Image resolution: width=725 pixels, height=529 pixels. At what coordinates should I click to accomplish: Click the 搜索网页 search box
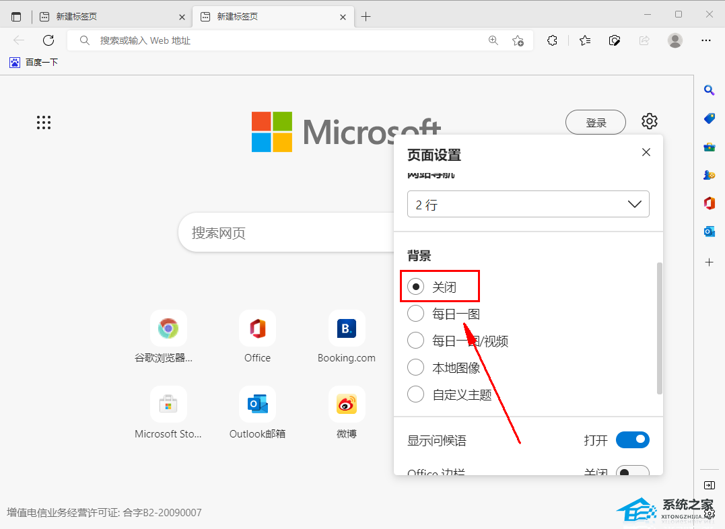coord(283,233)
